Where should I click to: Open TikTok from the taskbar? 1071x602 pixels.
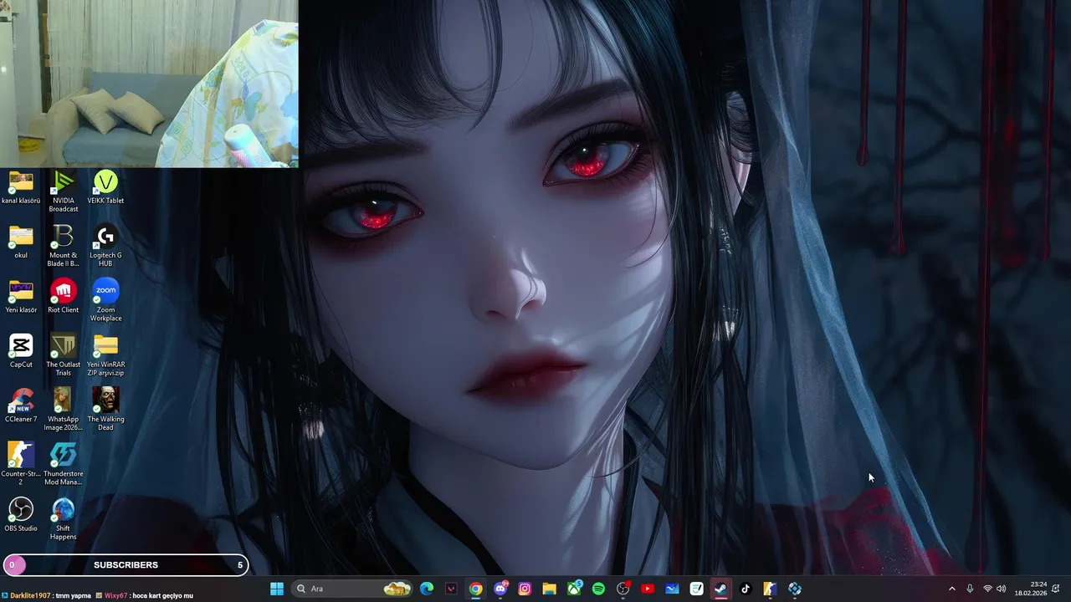pyautogui.click(x=746, y=589)
